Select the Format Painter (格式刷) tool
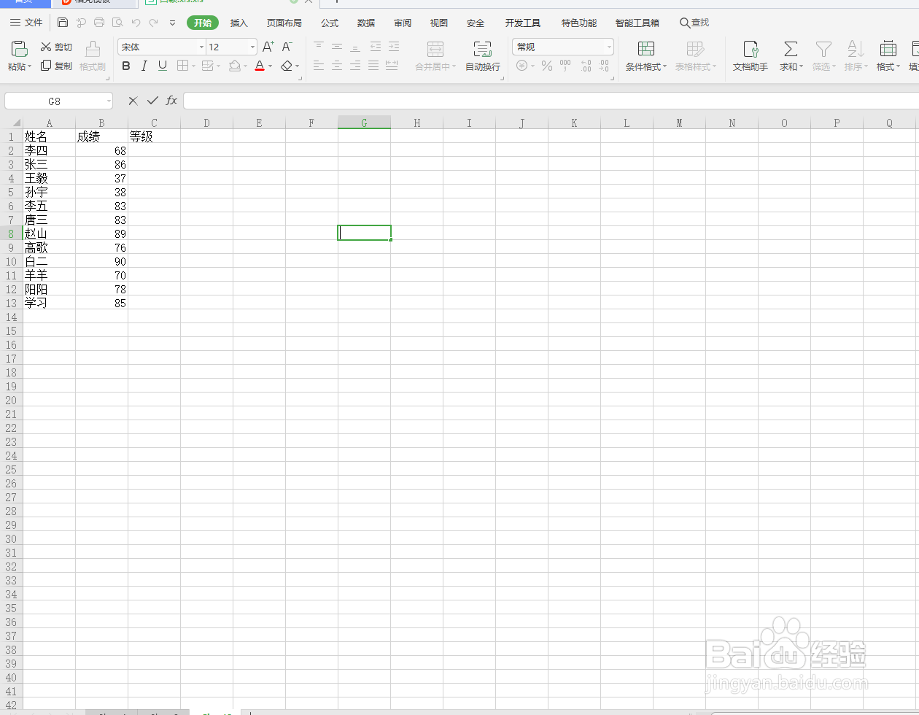Viewport: 919px width, 715px height. pos(93,56)
